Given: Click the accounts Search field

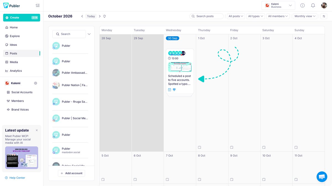Looking at the screenshot, I should click(x=69, y=34).
